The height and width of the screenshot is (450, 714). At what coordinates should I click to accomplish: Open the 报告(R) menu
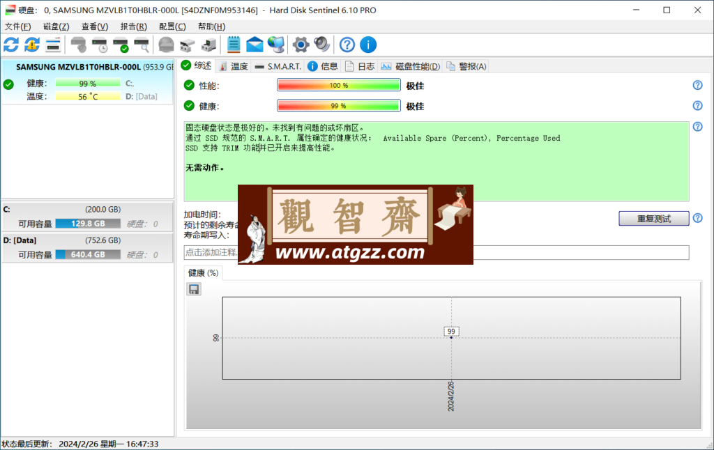tap(133, 26)
